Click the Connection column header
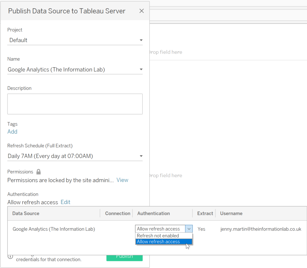 pyautogui.click(x=118, y=213)
